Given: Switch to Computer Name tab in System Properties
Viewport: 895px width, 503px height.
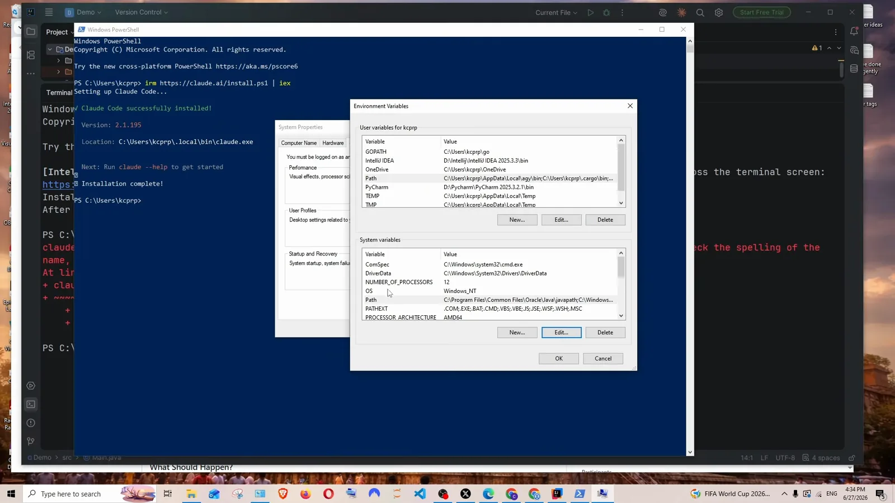Looking at the screenshot, I should [x=299, y=143].
